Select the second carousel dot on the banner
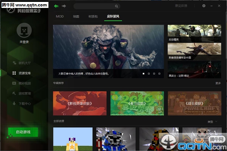The height and width of the screenshot is (151, 227). [x=149, y=74]
